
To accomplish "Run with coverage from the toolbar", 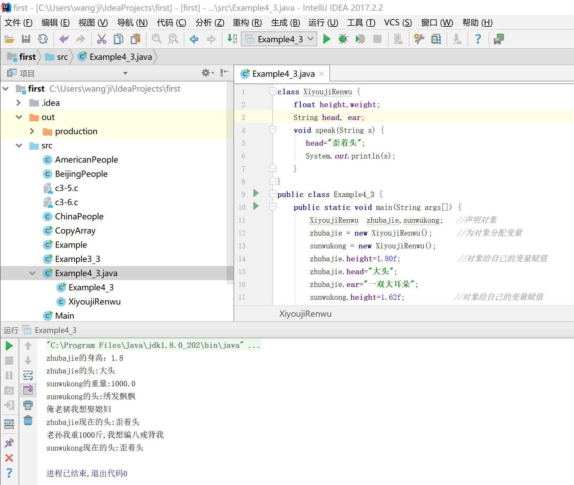I will click(360, 39).
